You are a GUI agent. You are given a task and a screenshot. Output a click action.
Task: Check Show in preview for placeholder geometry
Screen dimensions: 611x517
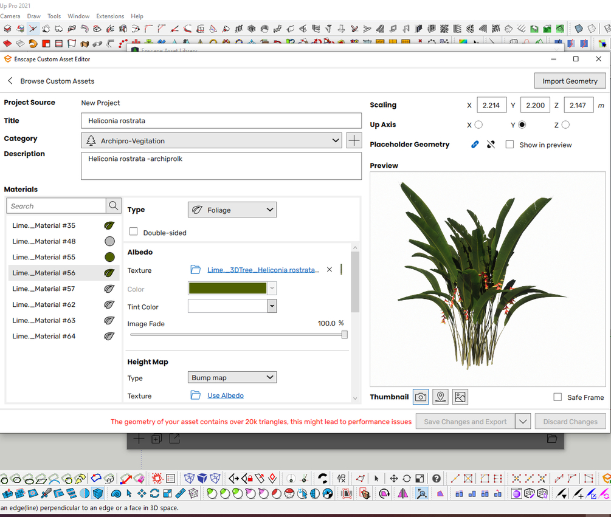pyautogui.click(x=509, y=145)
